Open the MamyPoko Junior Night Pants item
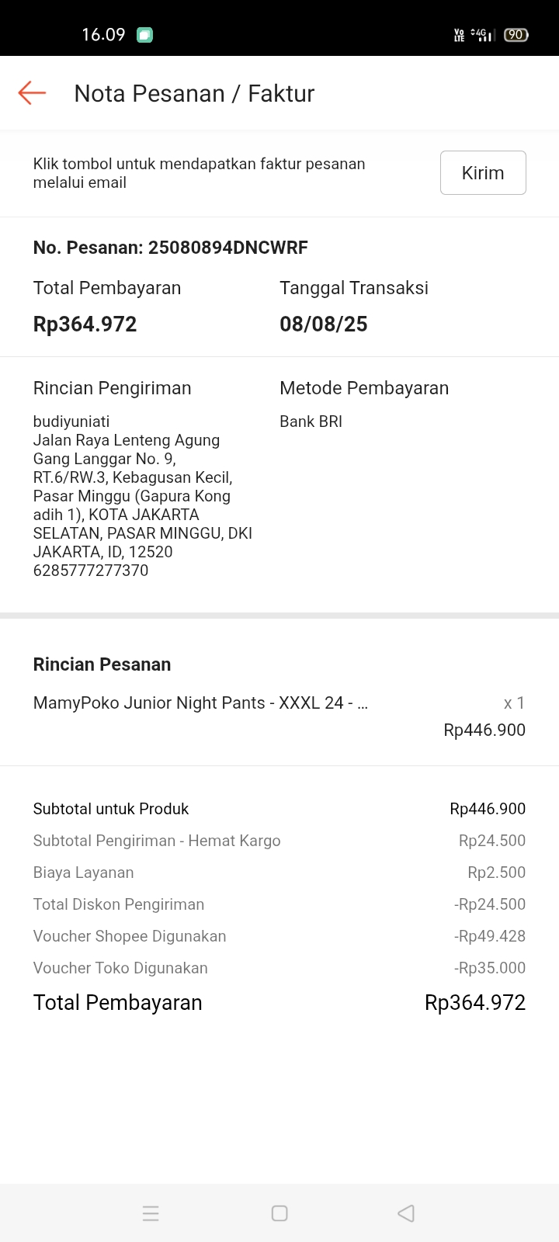Image resolution: width=559 pixels, height=1242 pixels. point(200,703)
